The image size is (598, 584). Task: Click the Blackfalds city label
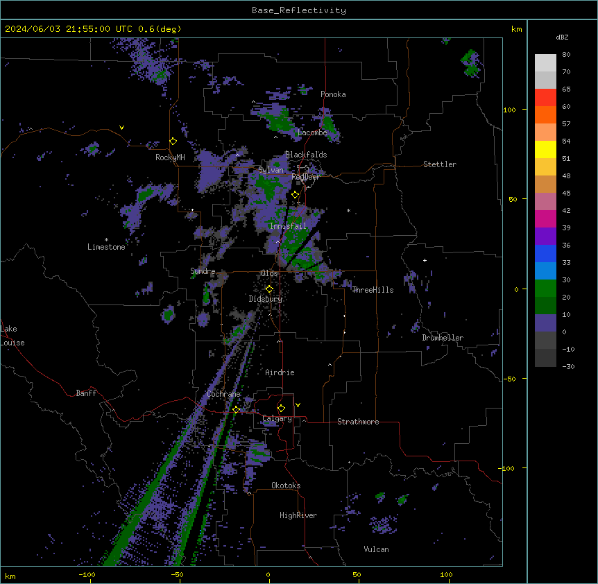click(x=306, y=155)
